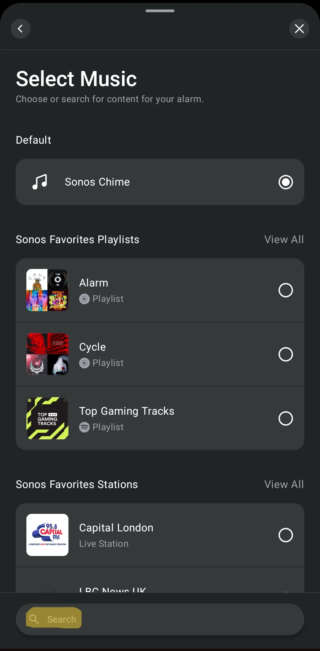The width and height of the screenshot is (320, 651).
Task: Tap the playlist icon under Cycle
Action: pos(84,363)
